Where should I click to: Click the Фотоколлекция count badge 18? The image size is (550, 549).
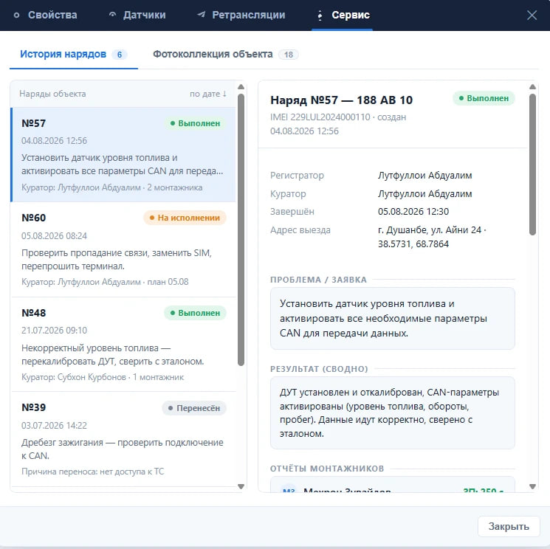coord(289,55)
